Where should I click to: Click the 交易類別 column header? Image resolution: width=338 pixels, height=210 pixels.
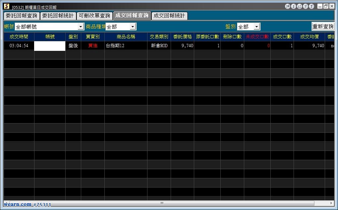[x=159, y=37]
